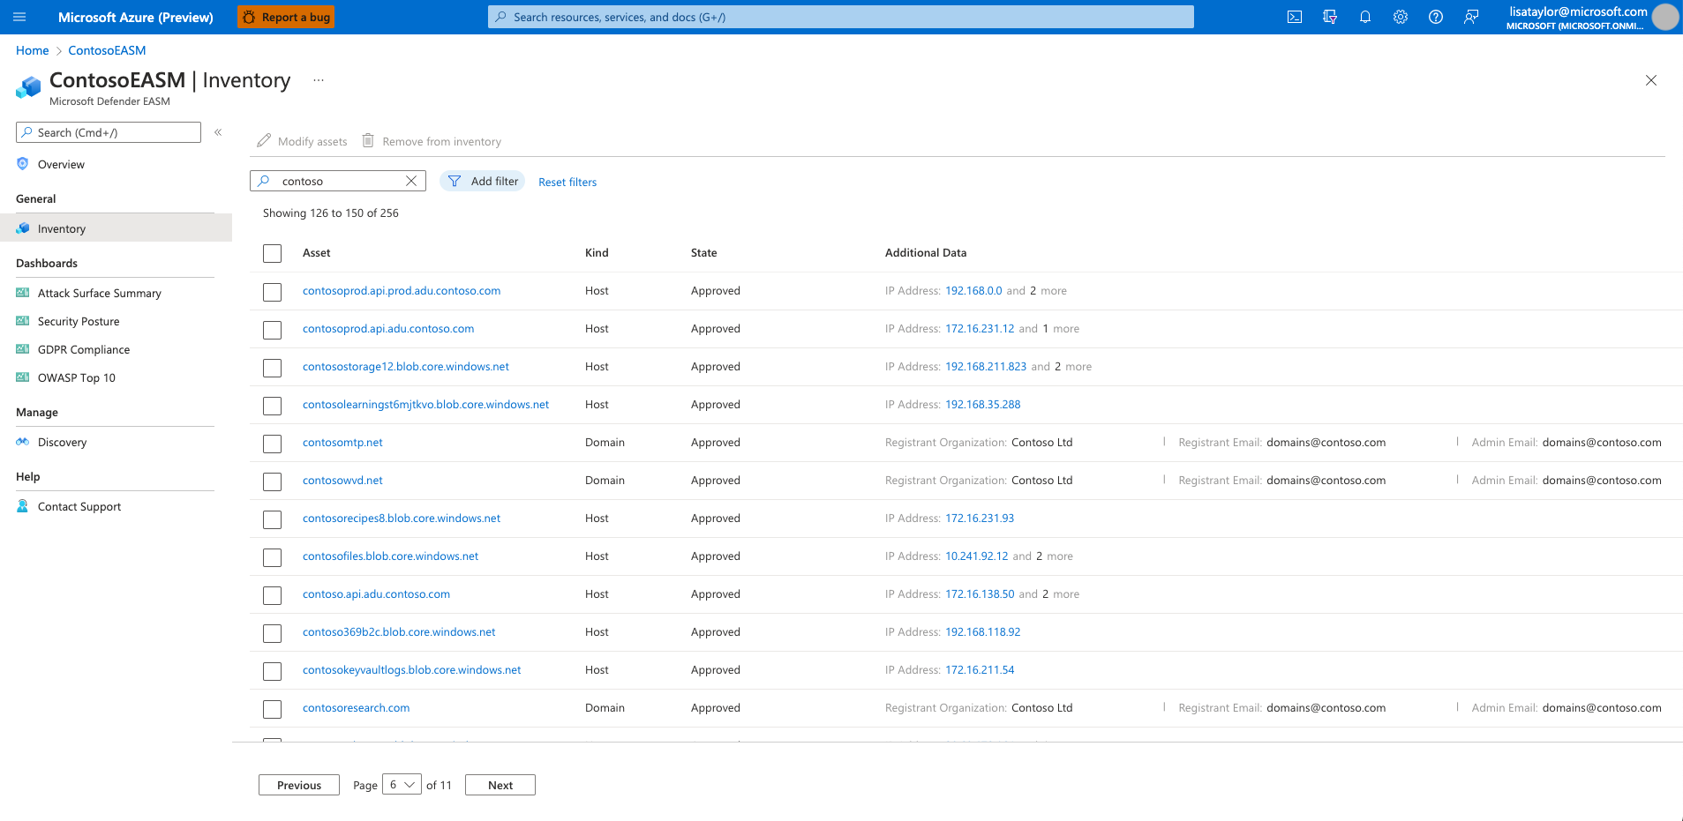
Task: Go to Discovery in the Manage section
Action: [x=62, y=442]
